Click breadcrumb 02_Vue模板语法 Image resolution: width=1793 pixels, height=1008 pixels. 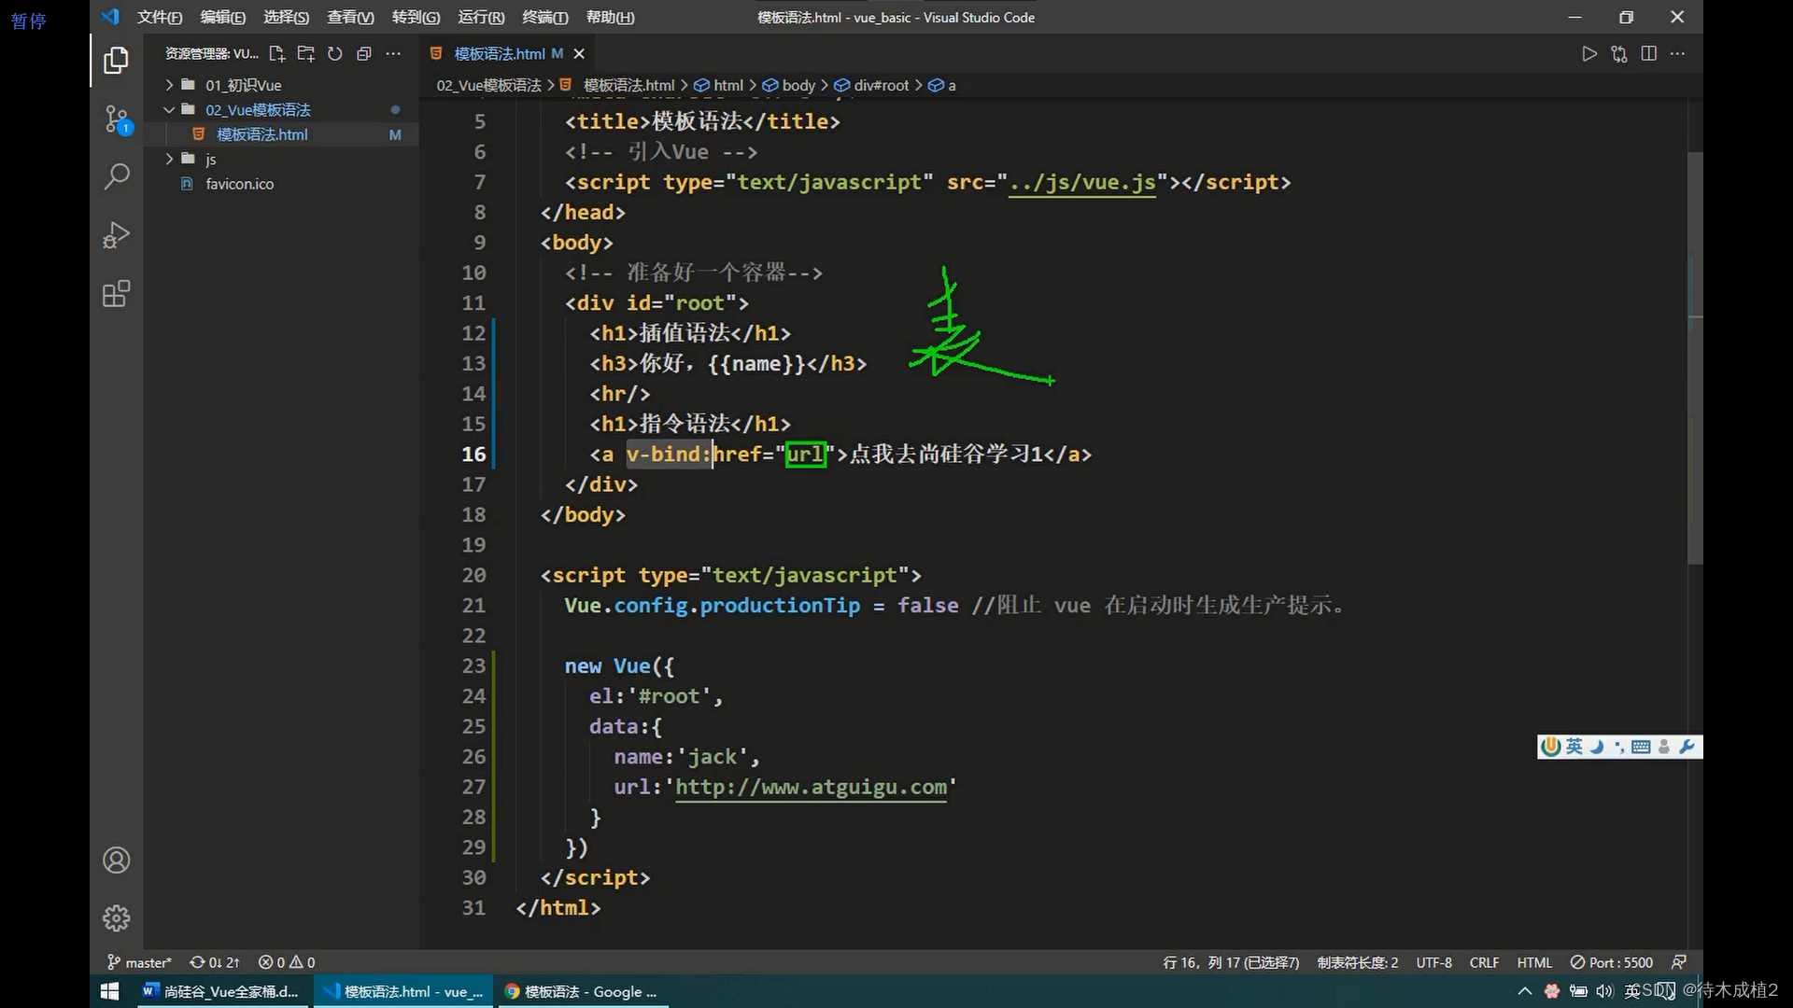488,85
